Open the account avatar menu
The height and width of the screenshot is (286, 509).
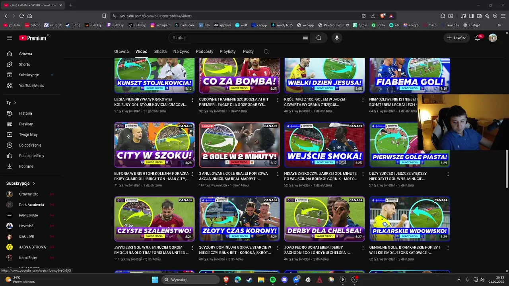coord(493,38)
